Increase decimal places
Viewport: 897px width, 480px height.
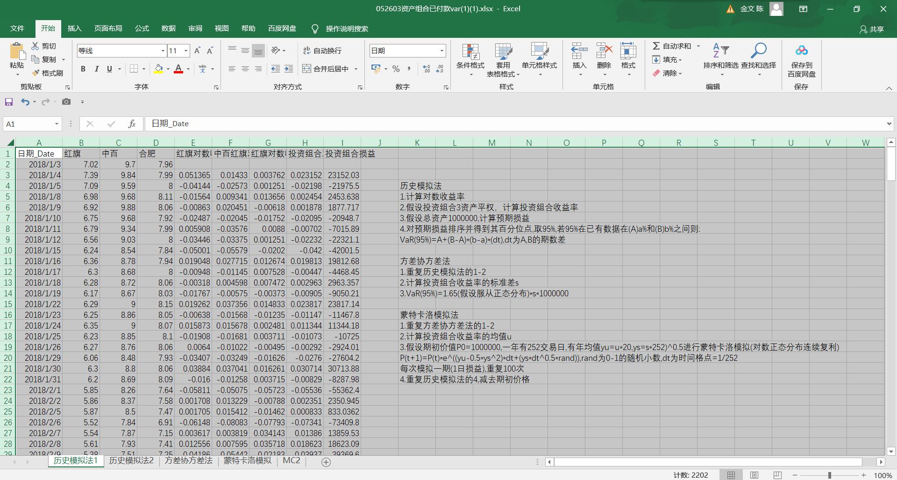[427, 69]
